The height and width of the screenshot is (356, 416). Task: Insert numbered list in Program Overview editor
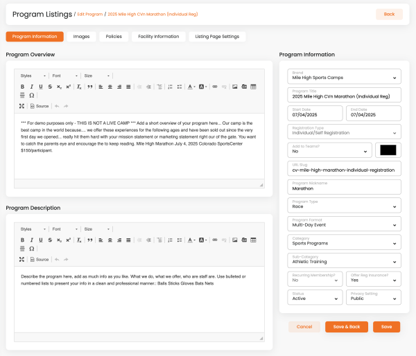coord(171,87)
